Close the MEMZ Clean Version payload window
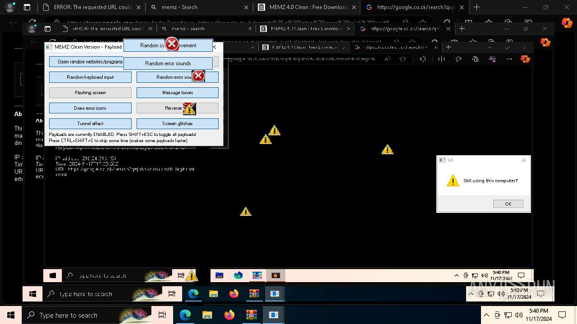This screenshot has width=577, height=324. click(x=215, y=47)
